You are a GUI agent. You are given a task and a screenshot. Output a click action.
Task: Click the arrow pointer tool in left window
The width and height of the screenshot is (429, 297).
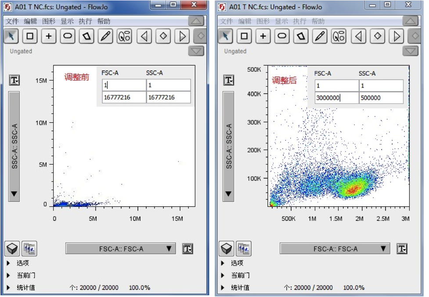[11, 36]
